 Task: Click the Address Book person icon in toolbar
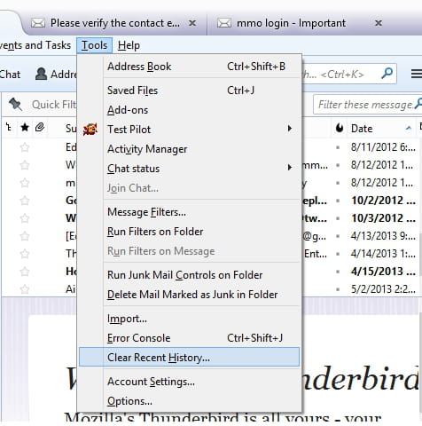pos(41,74)
